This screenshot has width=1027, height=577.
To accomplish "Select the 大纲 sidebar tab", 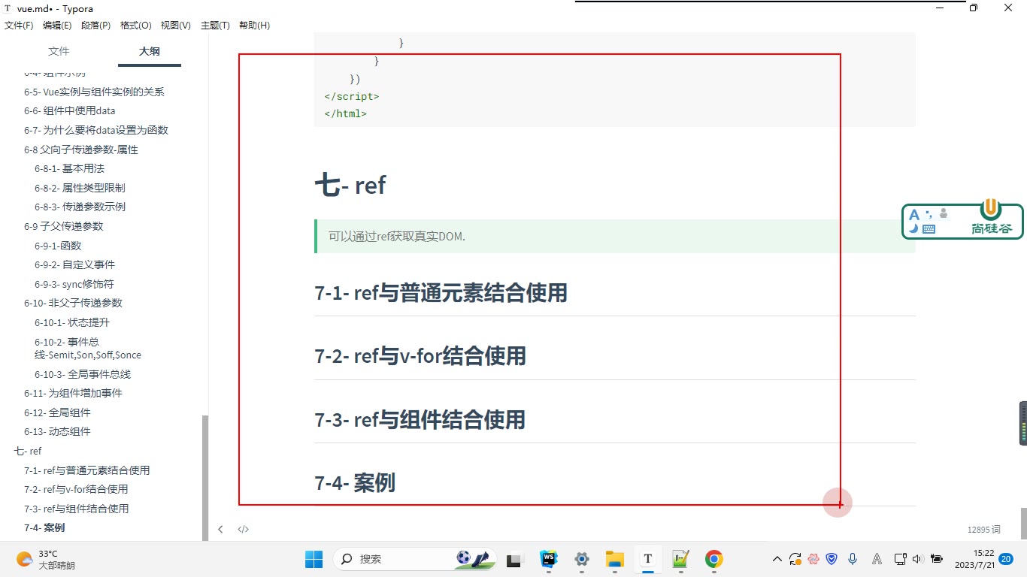I will (150, 51).
